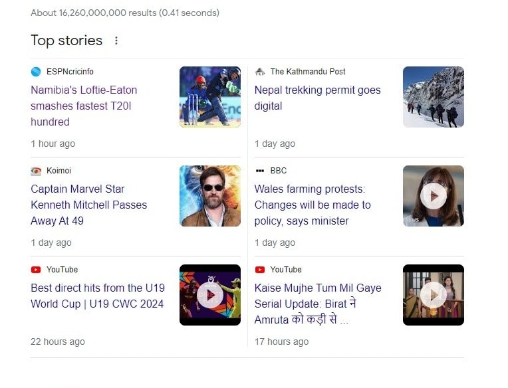
Task: Click the snowy mountain trekkers thumbnail
Action: click(434, 97)
